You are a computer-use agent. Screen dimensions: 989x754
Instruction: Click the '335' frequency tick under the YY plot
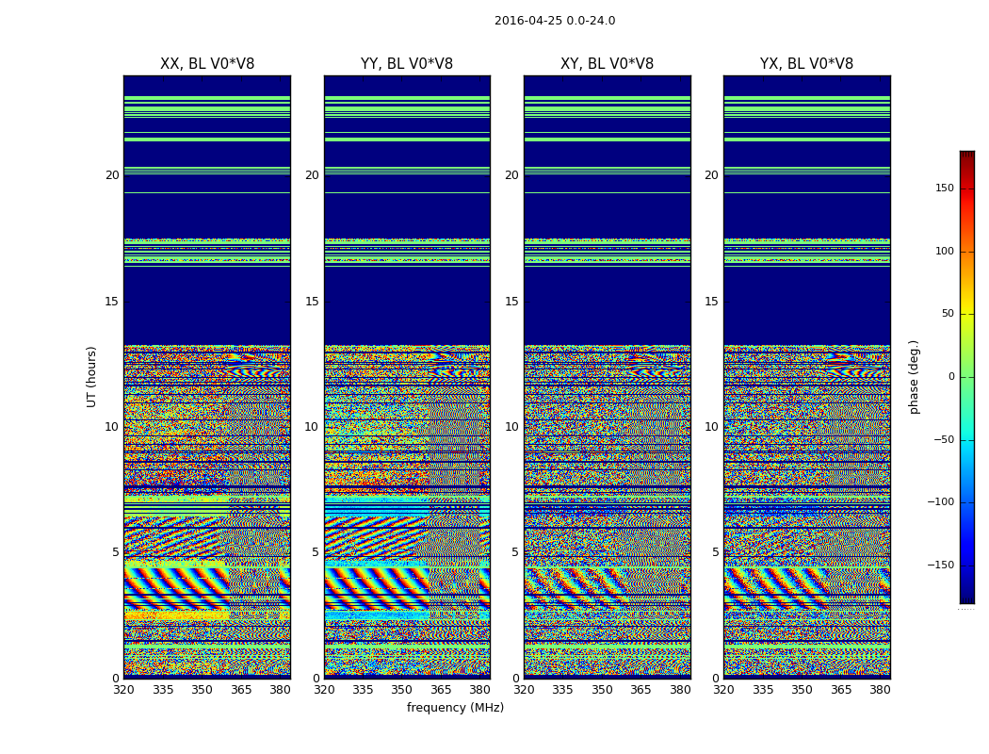pyautogui.click(x=363, y=690)
